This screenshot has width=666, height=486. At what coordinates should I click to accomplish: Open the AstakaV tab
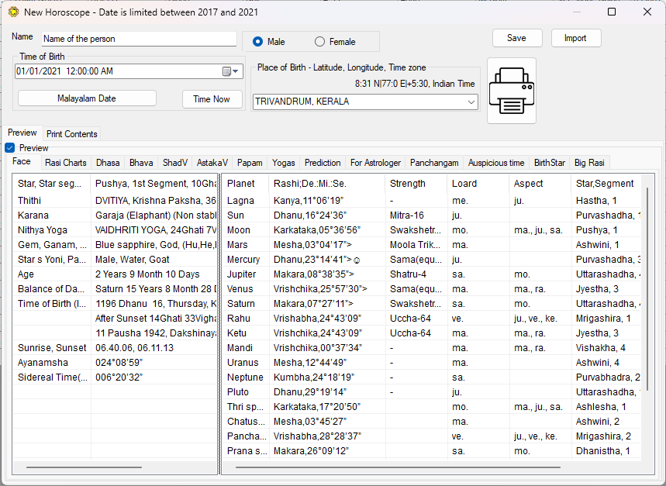(x=212, y=163)
